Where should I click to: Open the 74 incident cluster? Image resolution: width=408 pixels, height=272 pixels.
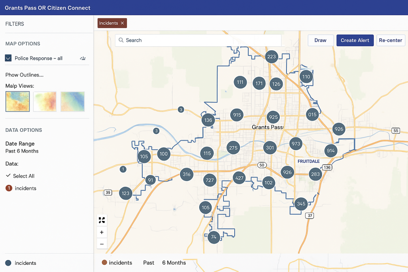(x=214, y=237)
